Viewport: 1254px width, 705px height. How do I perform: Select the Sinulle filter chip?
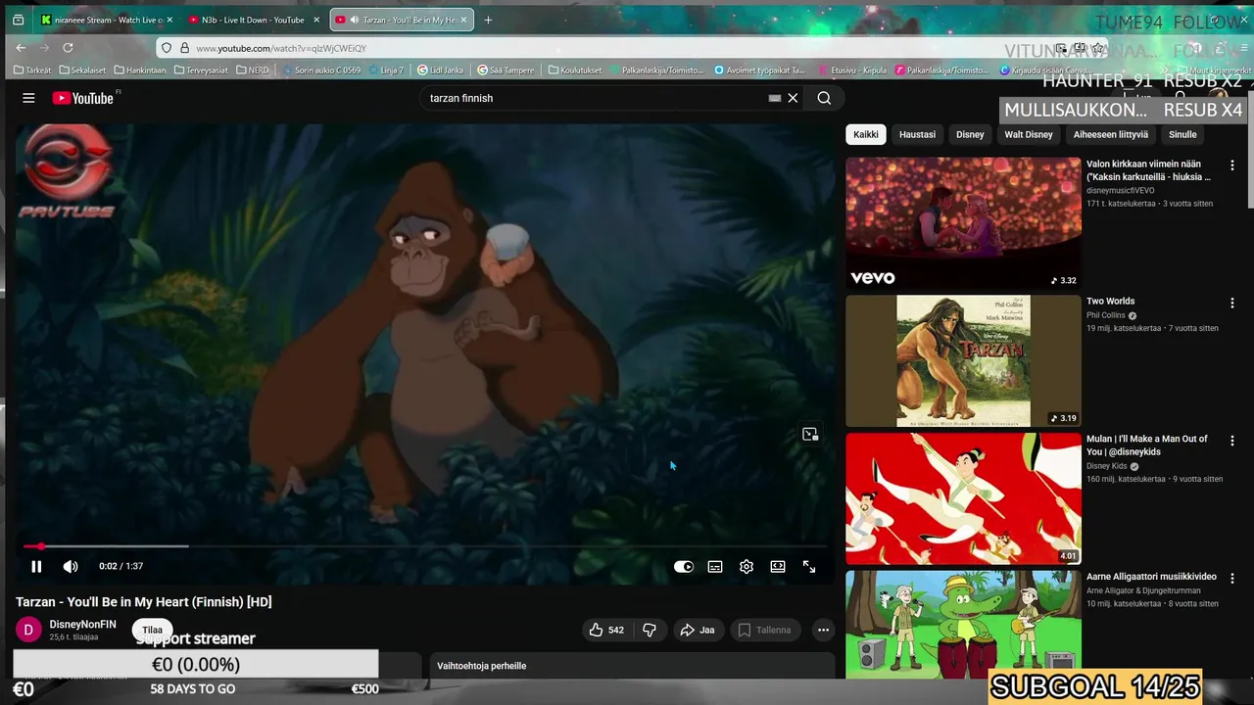tap(1182, 134)
